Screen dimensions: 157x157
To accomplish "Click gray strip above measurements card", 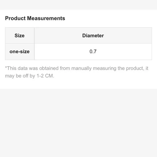I will point(78,5).
